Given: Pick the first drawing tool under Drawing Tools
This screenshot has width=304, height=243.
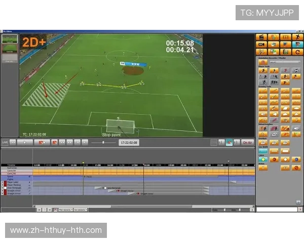Looking at the screenshot, I should (x=263, y=91).
